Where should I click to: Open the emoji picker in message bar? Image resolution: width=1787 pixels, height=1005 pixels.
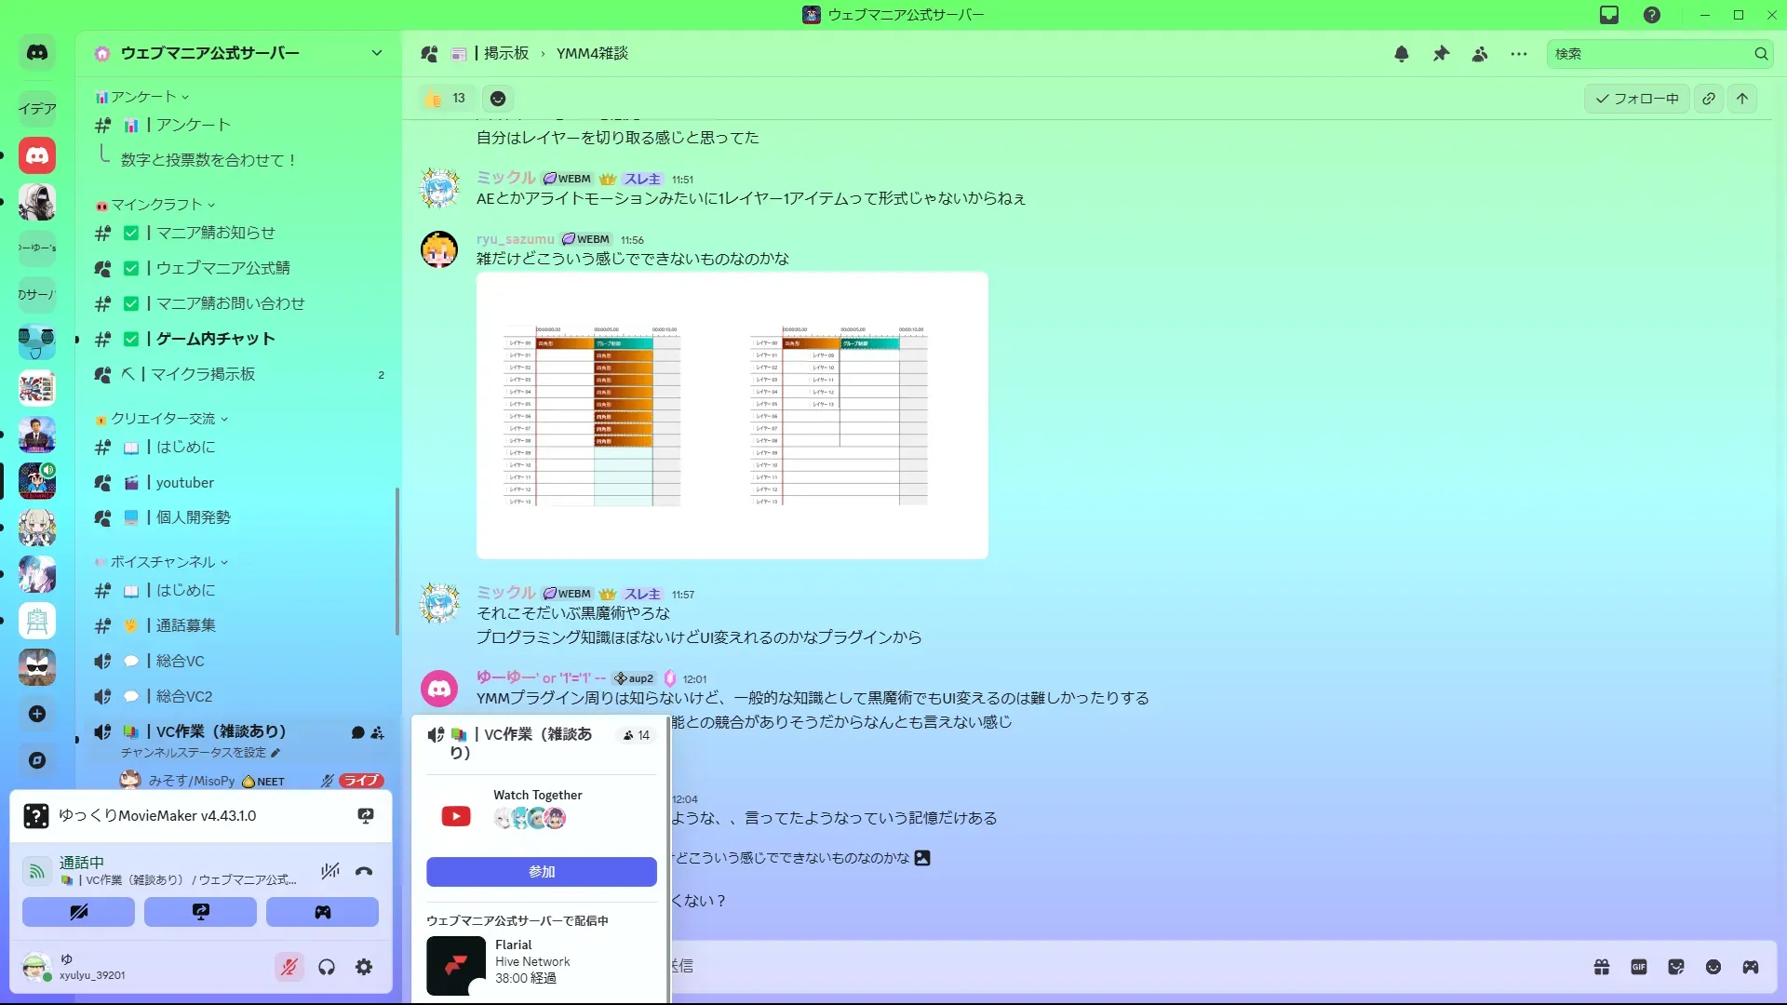(1713, 967)
